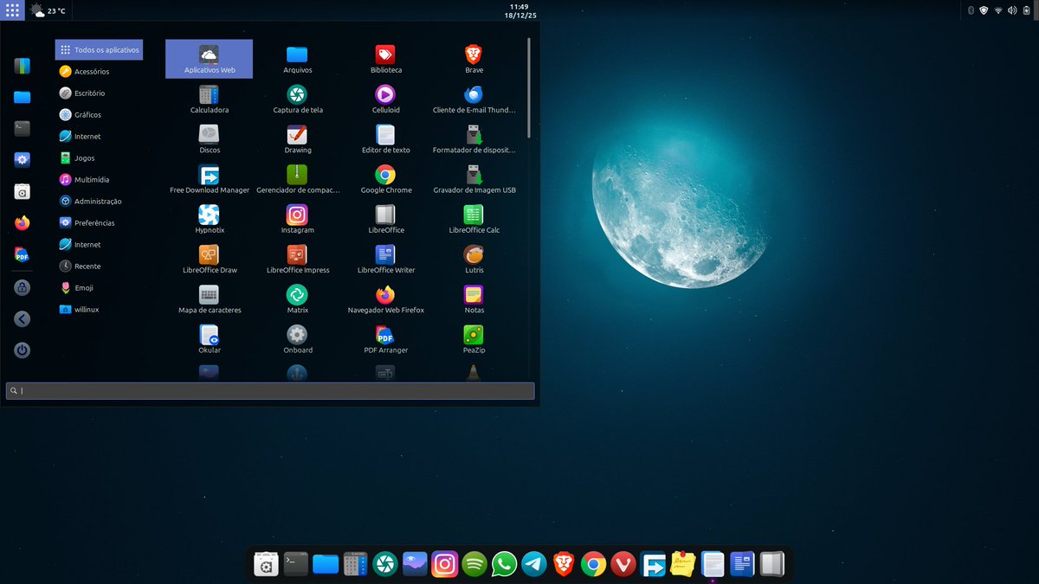Lock the screen via the favorites sidebar
The image size is (1039, 584).
tap(23, 287)
